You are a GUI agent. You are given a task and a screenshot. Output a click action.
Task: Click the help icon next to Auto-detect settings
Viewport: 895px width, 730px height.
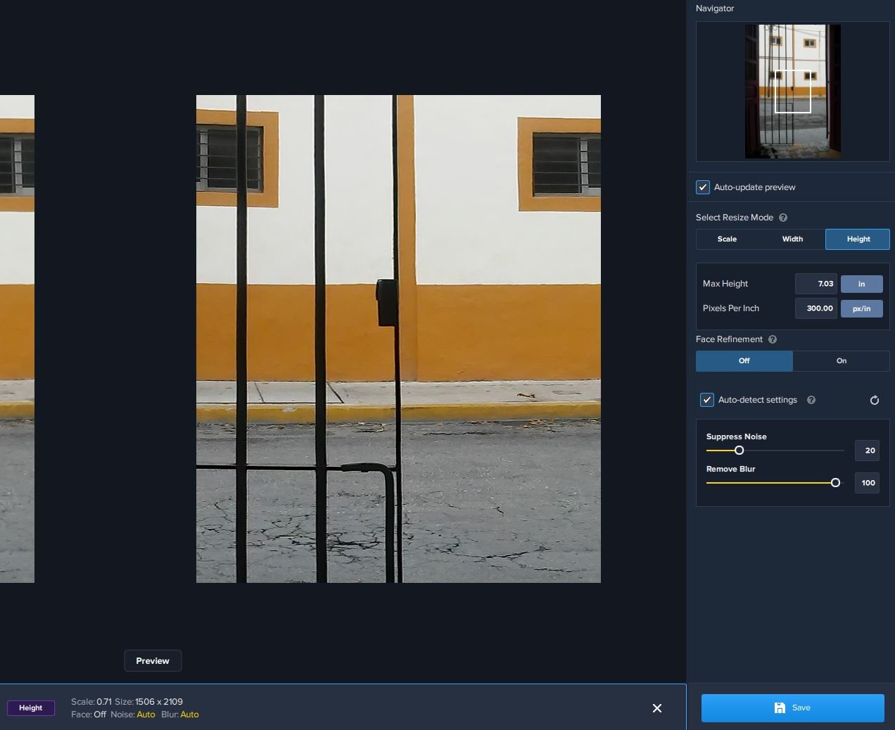coord(811,400)
